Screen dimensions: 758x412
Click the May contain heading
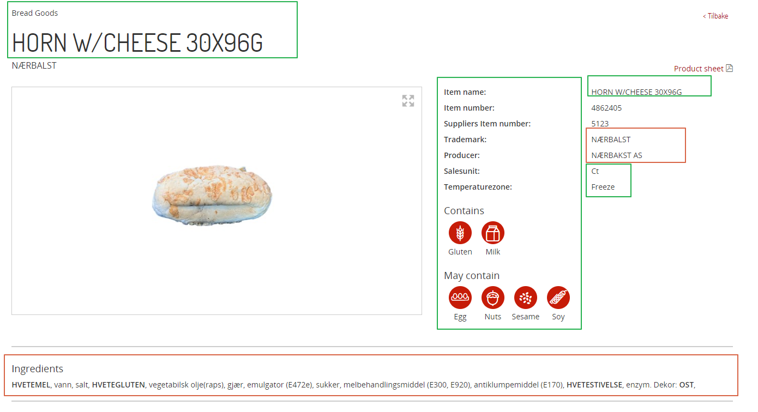pyautogui.click(x=472, y=276)
